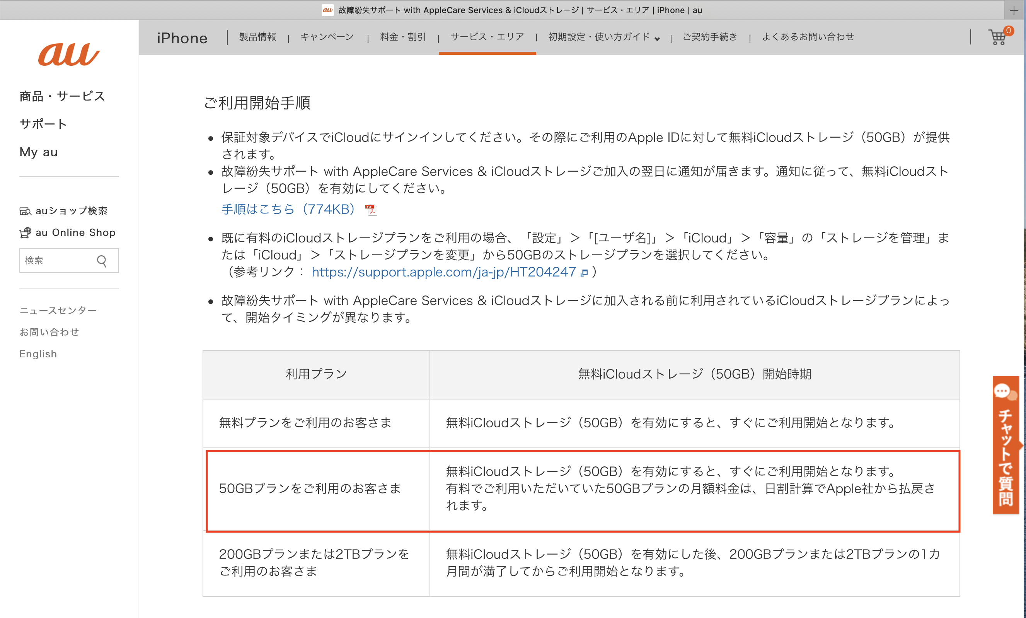Open よくあるお問い合わせ menu item
The width and height of the screenshot is (1026, 618).
pos(808,37)
